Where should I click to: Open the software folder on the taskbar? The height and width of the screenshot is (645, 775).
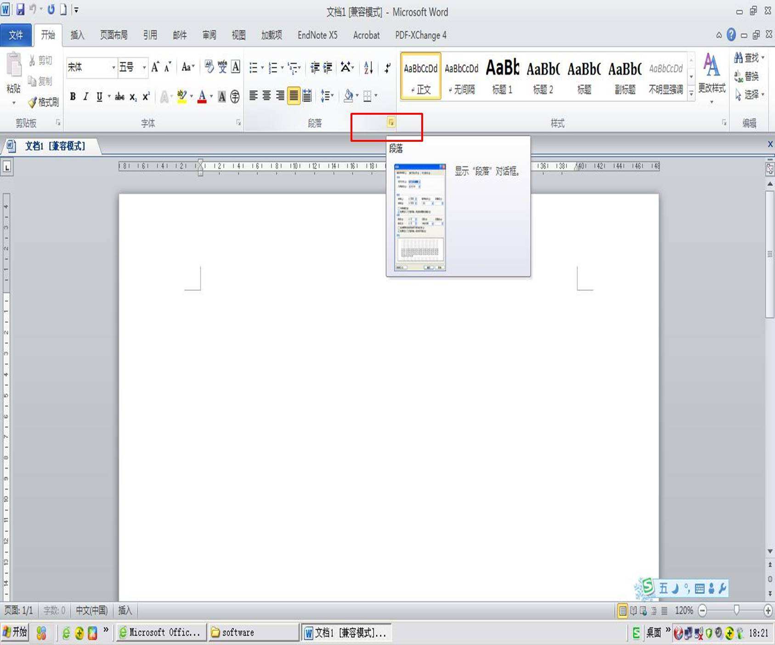click(x=253, y=633)
